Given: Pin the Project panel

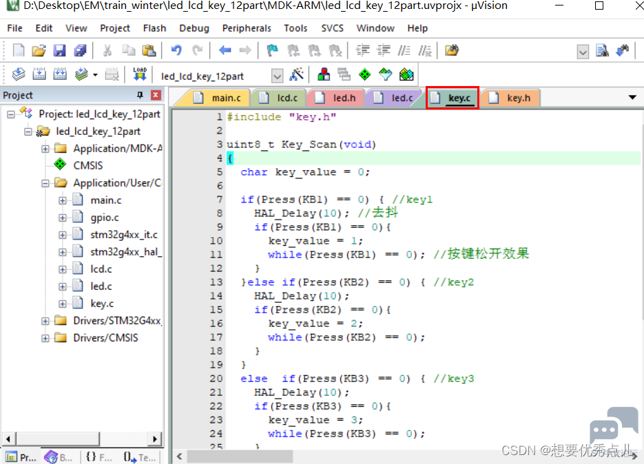Looking at the screenshot, I should pos(140,95).
